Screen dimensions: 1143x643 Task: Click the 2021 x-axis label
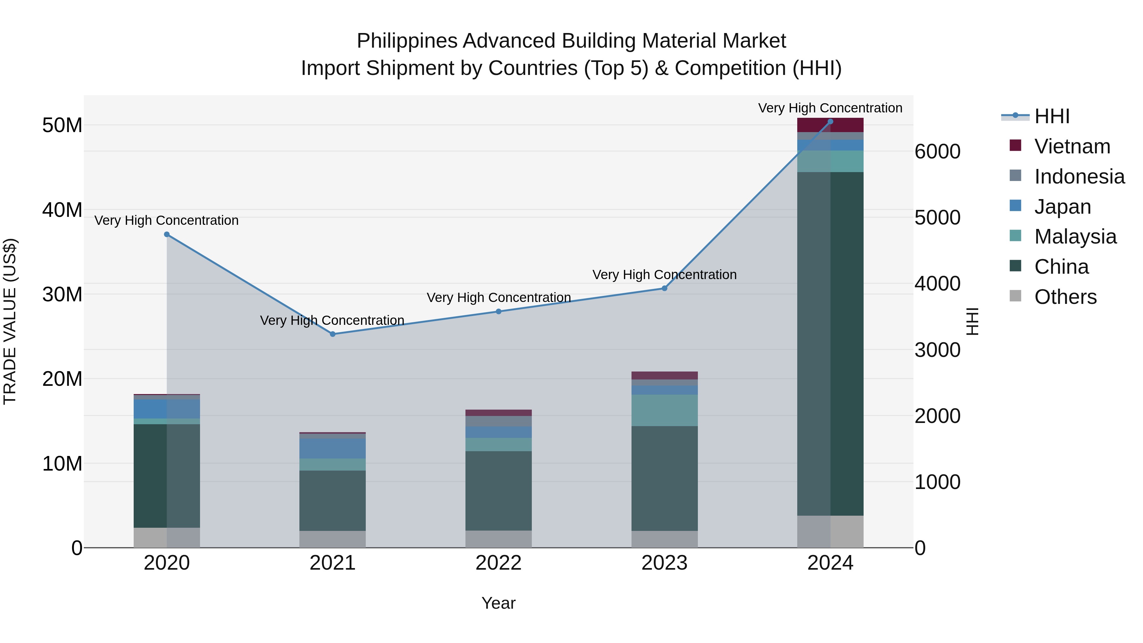(x=333, y=563)
